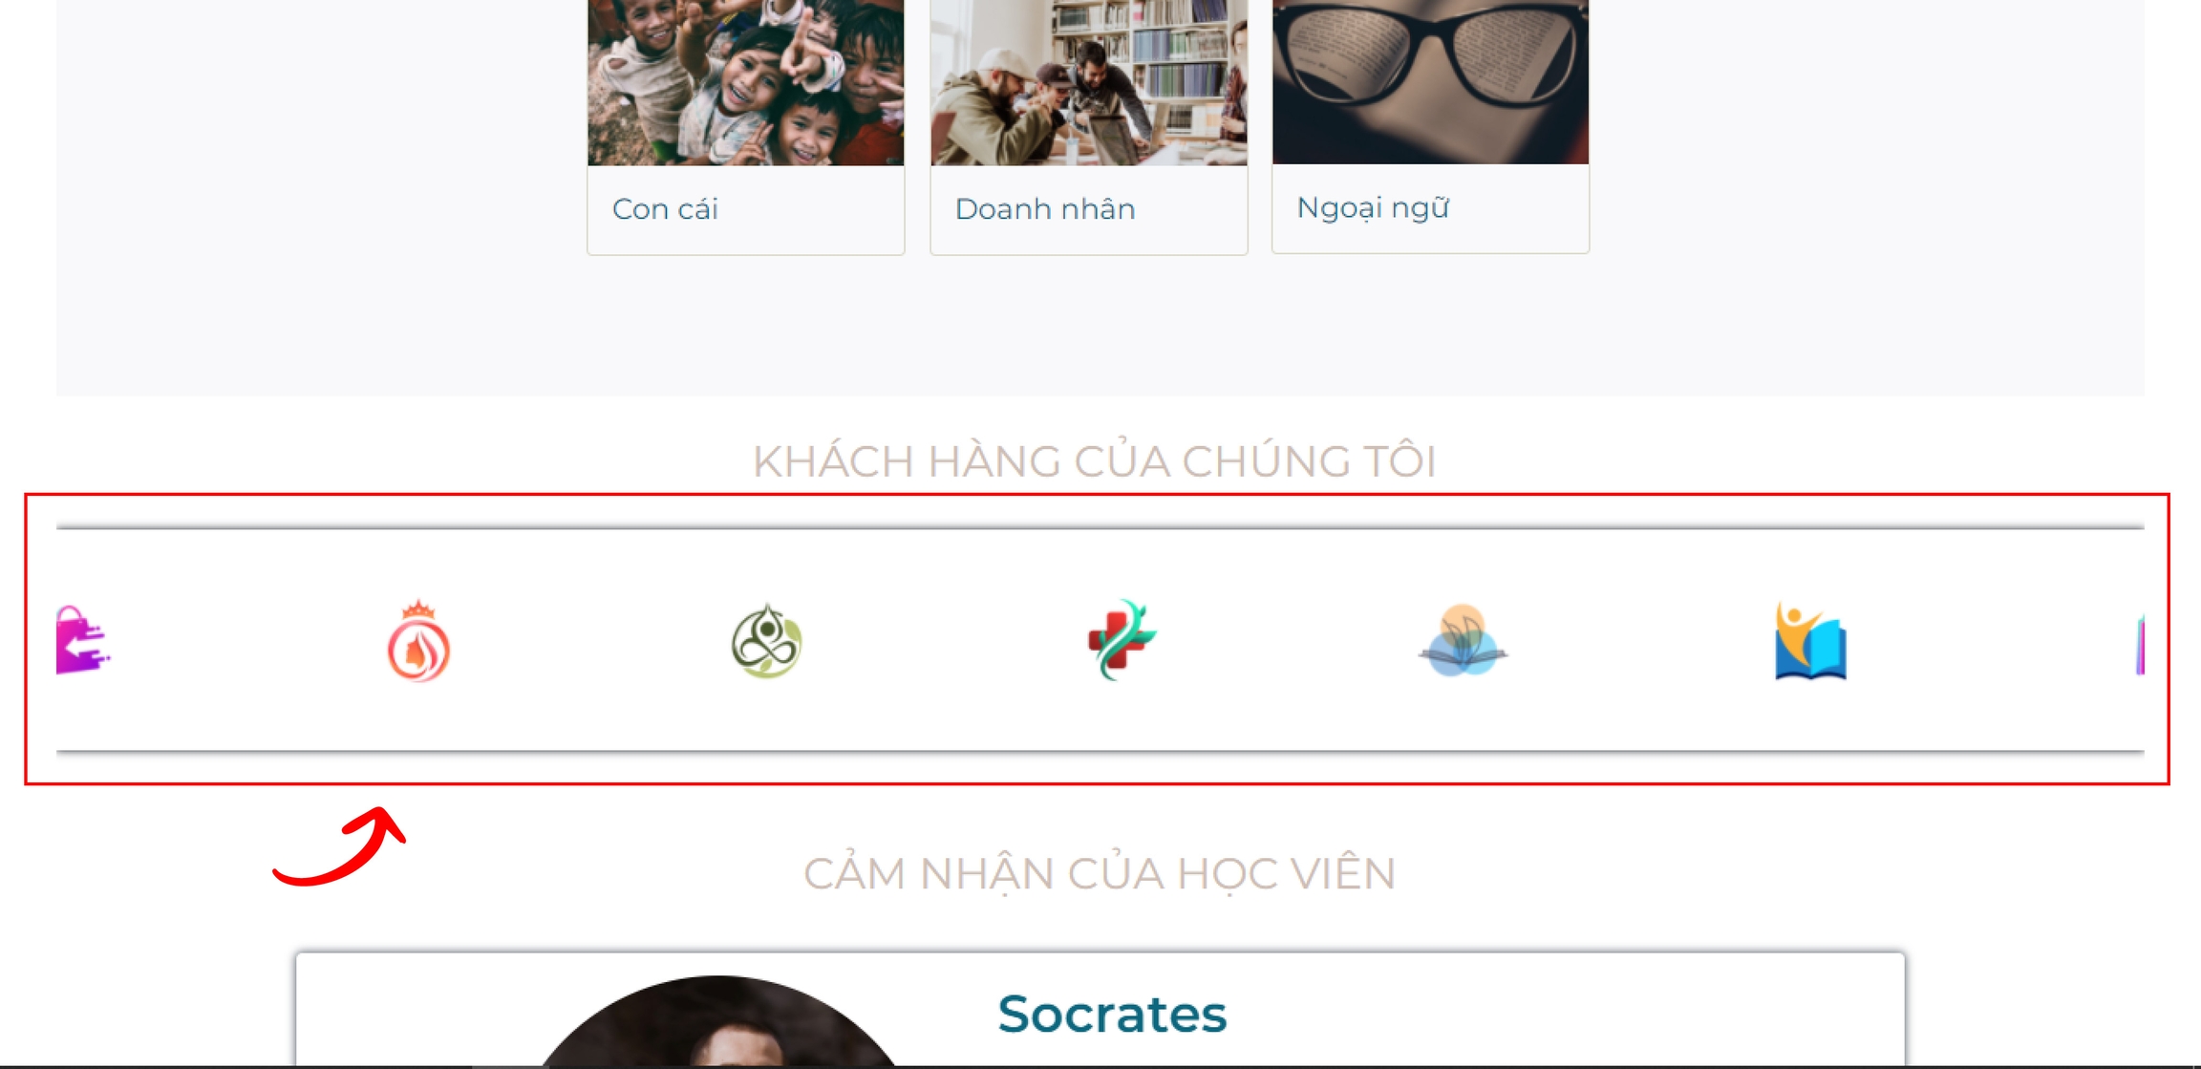Image resolution: width=2201 pixels, height=1069 pixels.
Task: Click the partially visible pink logo at carousel edge
Action: click(2140, 644)
